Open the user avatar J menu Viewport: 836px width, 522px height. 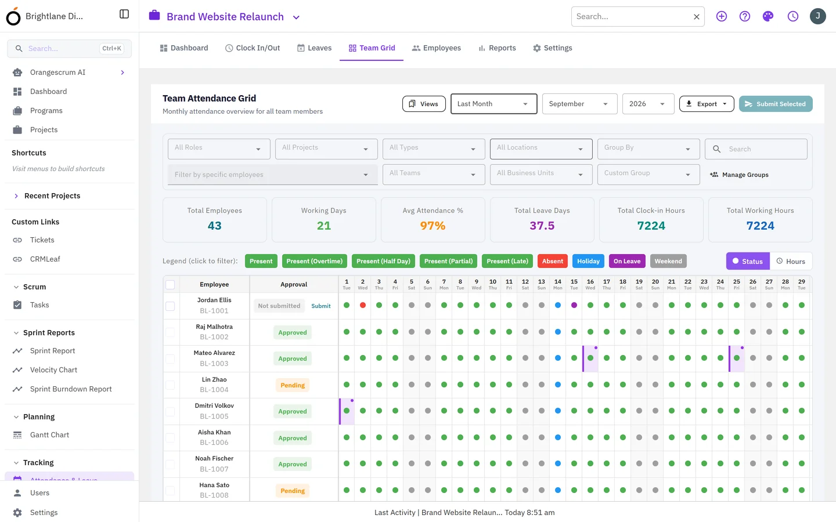point(818,16)
